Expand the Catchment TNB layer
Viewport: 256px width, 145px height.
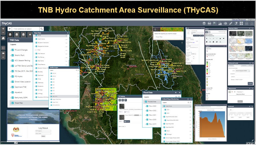[x=11, y=87]
